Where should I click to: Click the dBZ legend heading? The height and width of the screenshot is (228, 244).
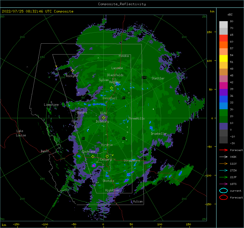230,14
